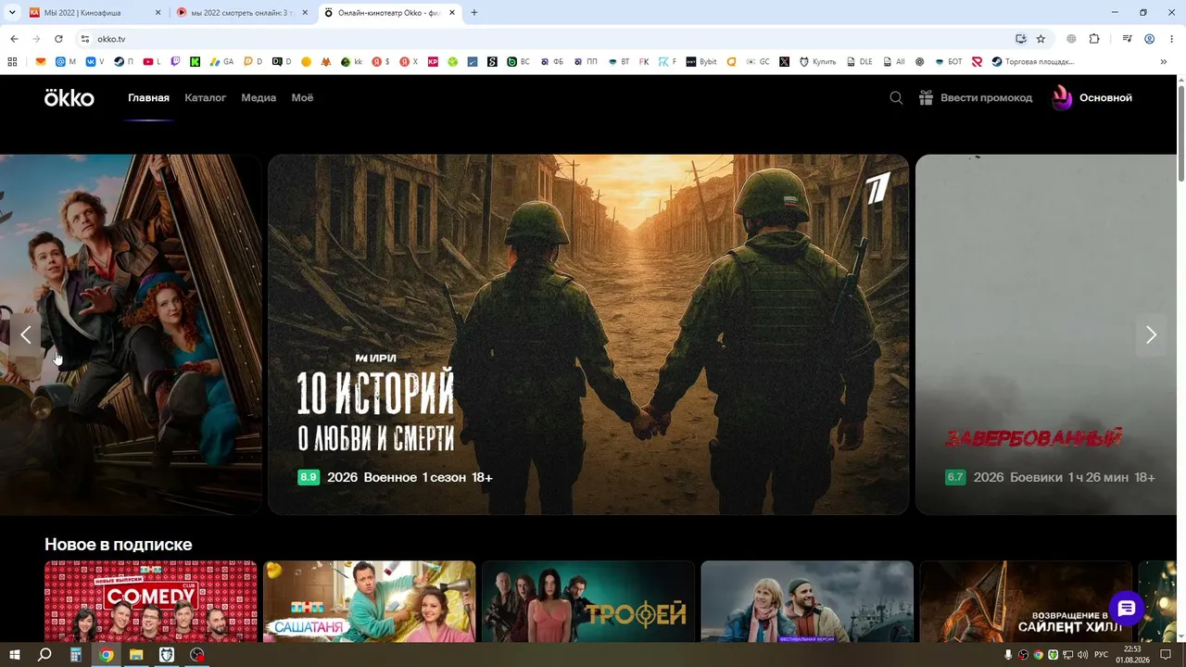Viewport: 1186px width, 667px height.
Task: Open the Медиа section
Action: coord(259,97)
